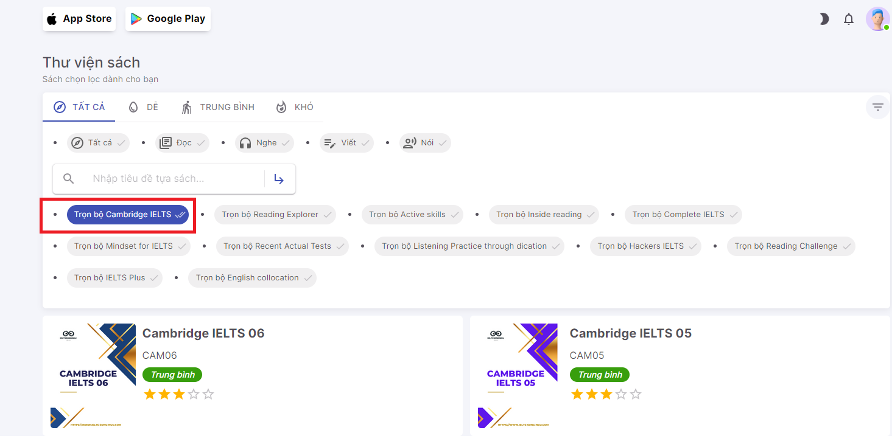Toggle the Đọc reading skill chip

point(182,143)
